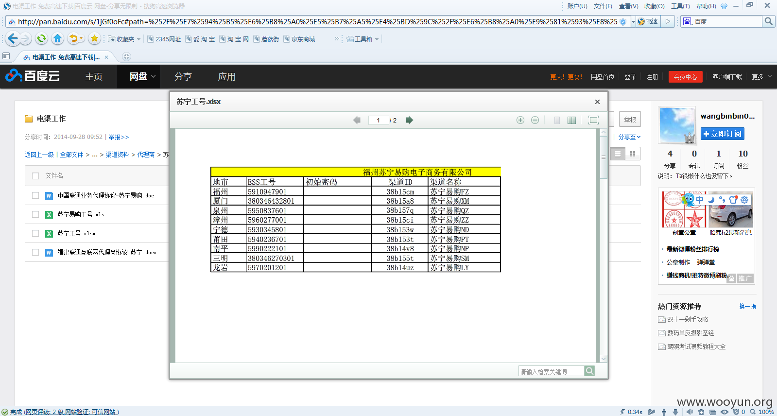The height and width of the screenshot is (416, 777).
Task: Click the sound icon in status bar
Action: point(690,412)
